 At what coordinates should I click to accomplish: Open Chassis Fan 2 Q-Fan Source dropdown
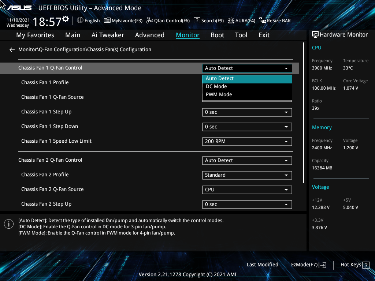pos(247,190)
